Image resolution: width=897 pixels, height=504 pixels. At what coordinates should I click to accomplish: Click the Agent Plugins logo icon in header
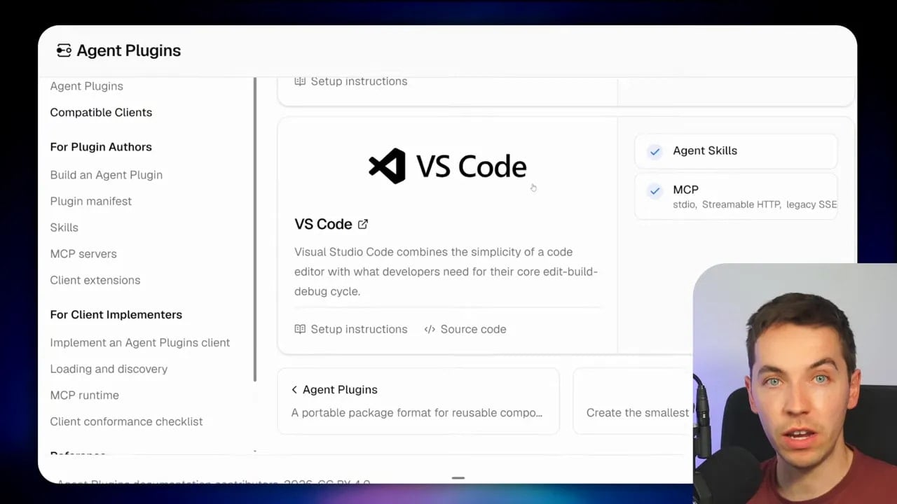pyautogui.click(x=64, y=50)
